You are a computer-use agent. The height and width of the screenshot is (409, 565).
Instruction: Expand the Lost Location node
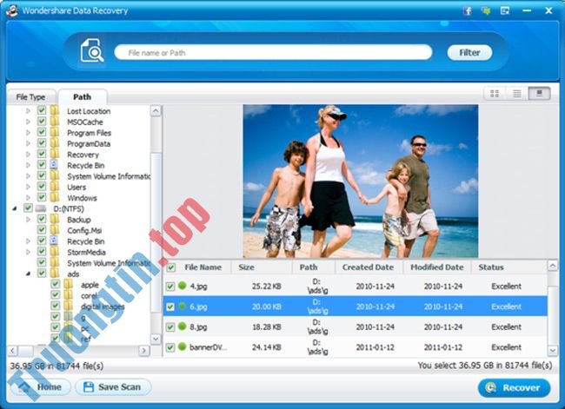28,111
